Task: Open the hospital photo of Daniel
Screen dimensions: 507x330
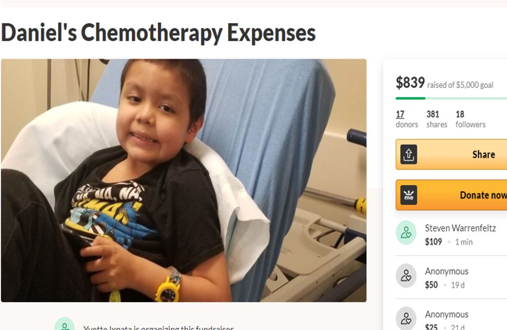Action: click(184, 181)
